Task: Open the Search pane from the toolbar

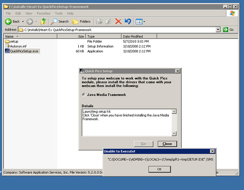Action: [60, 21]
